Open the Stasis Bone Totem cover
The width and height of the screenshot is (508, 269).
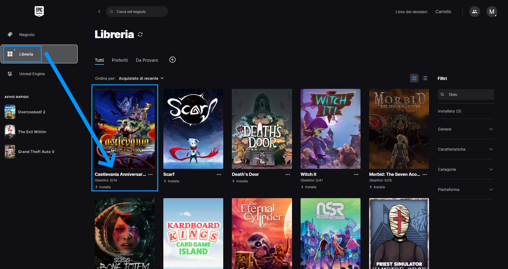pyautogui.click(x=125, y=234)
